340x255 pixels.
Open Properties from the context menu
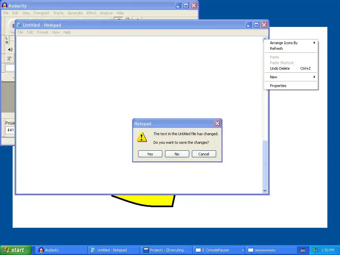pyautogui.click(x=291, y=86)
